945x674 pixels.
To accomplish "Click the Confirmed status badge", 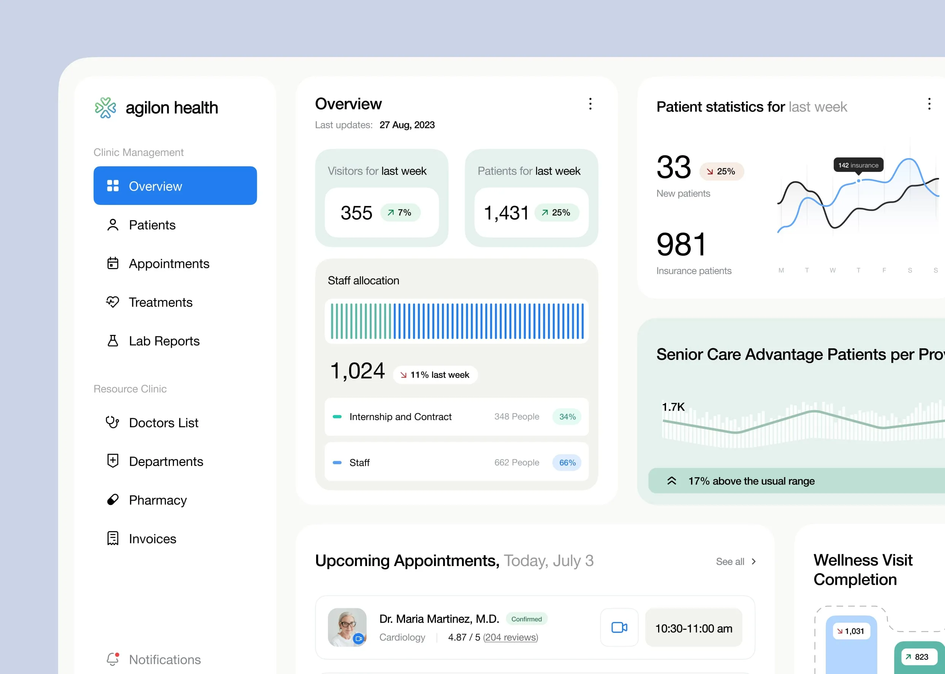I will 526,619.
